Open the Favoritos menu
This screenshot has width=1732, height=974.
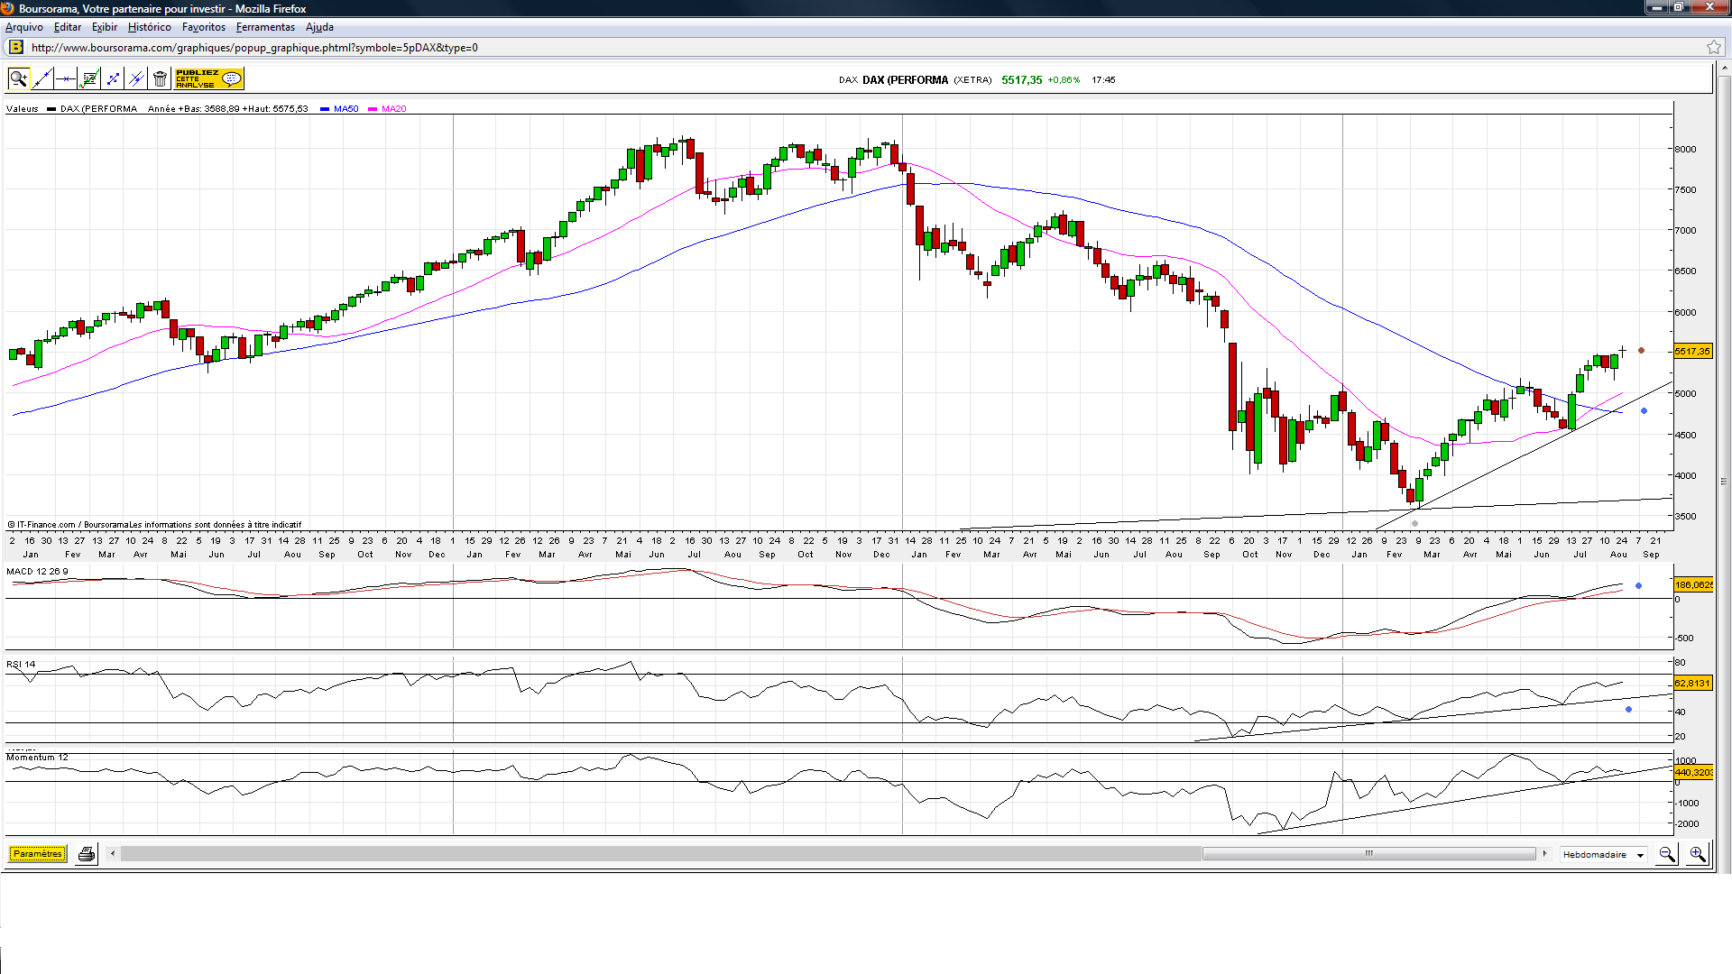click(x=203, y=27)
